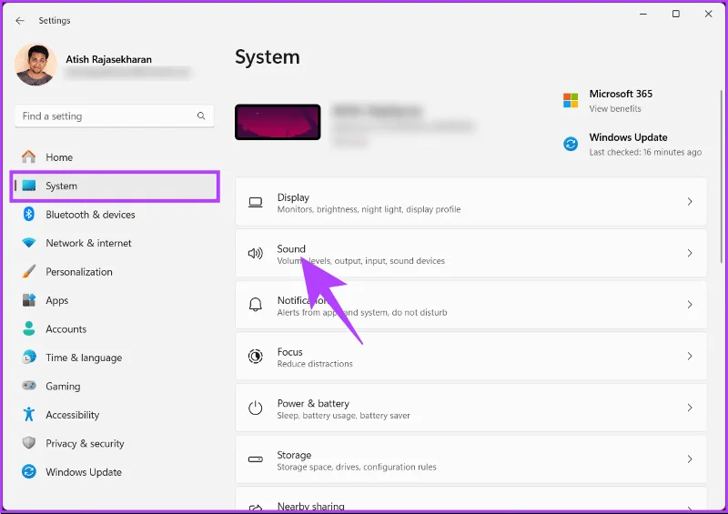Open Storage space drives description
The image size is (728, 514).
(x=357, y=467)
